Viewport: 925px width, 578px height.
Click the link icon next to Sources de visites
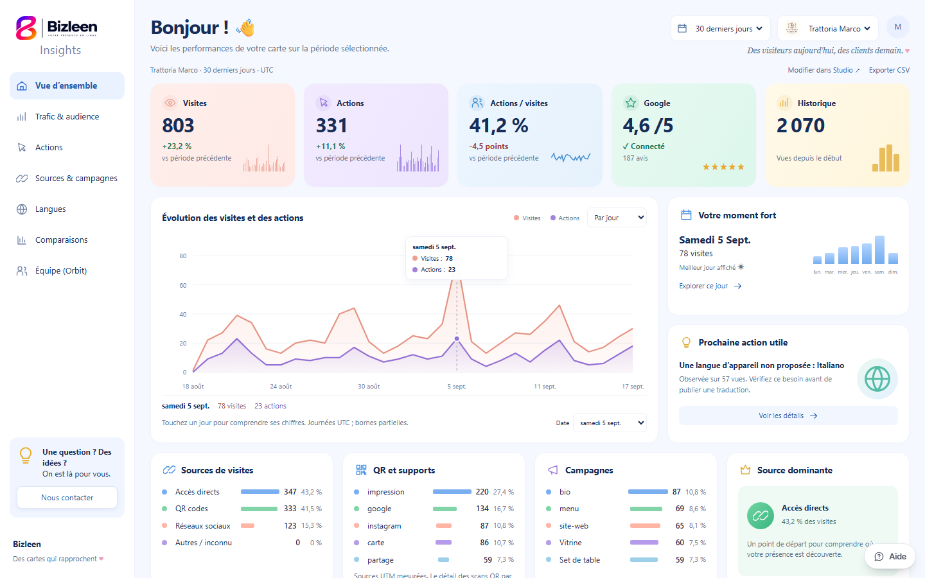(169, 470)
